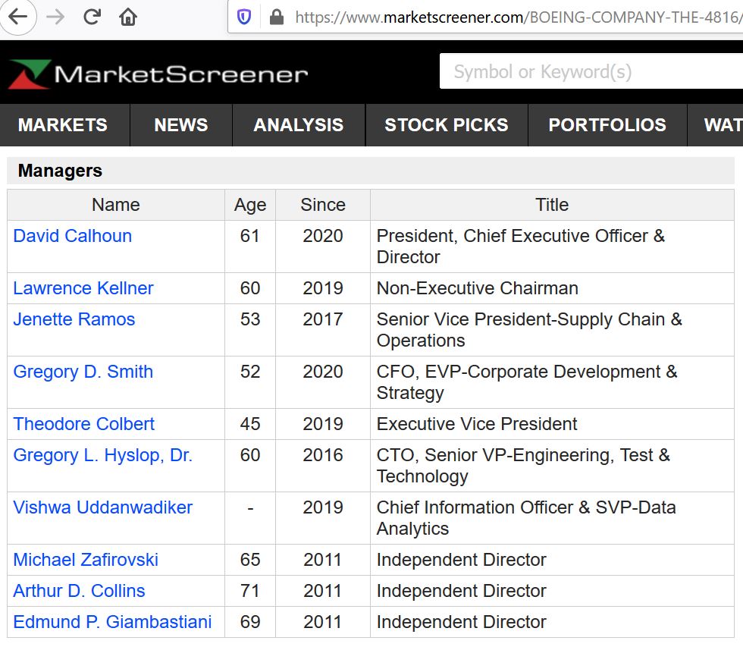The image size is (743, 647).
Task: Open Gregory D. Smith's profile link
Action: click(83, 372)
